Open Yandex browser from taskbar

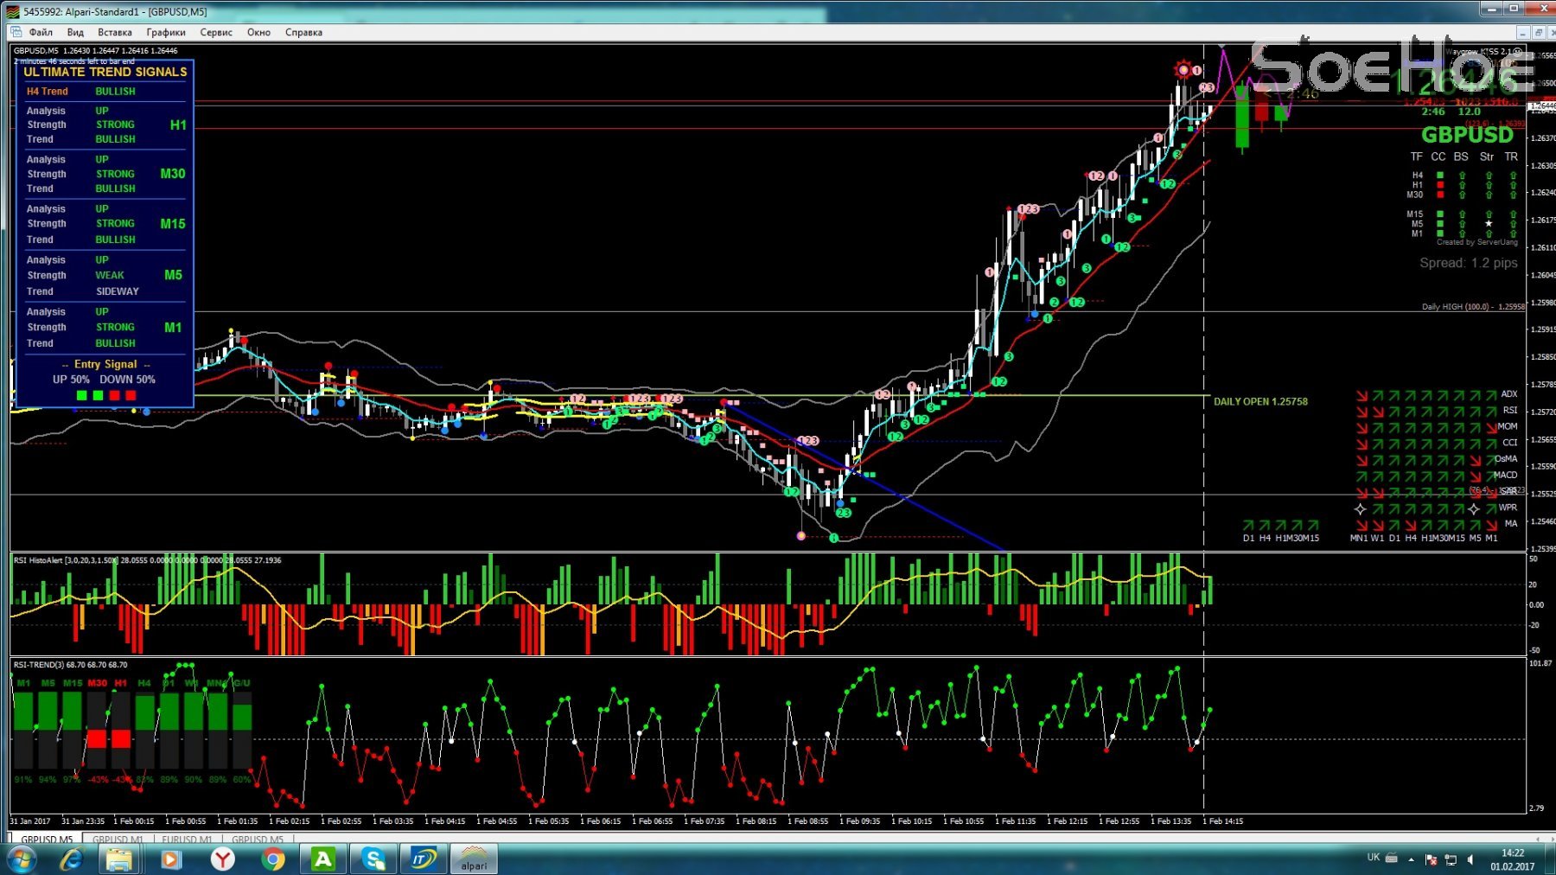pyautogui.click(x=223, y=859)
